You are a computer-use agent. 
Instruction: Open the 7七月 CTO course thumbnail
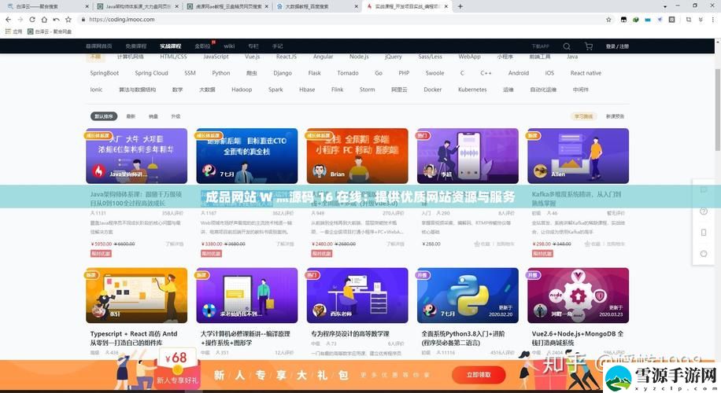[247, 156]
